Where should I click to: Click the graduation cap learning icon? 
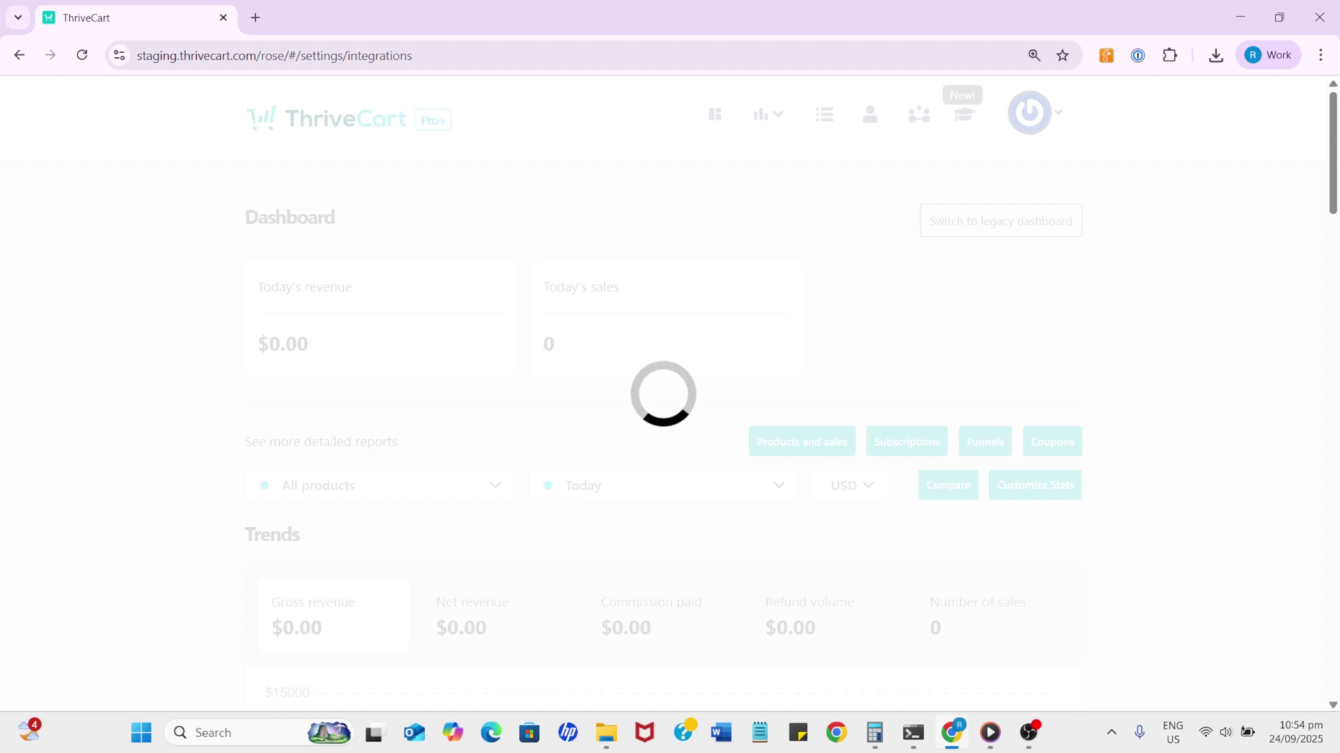(x=964, y=115)
